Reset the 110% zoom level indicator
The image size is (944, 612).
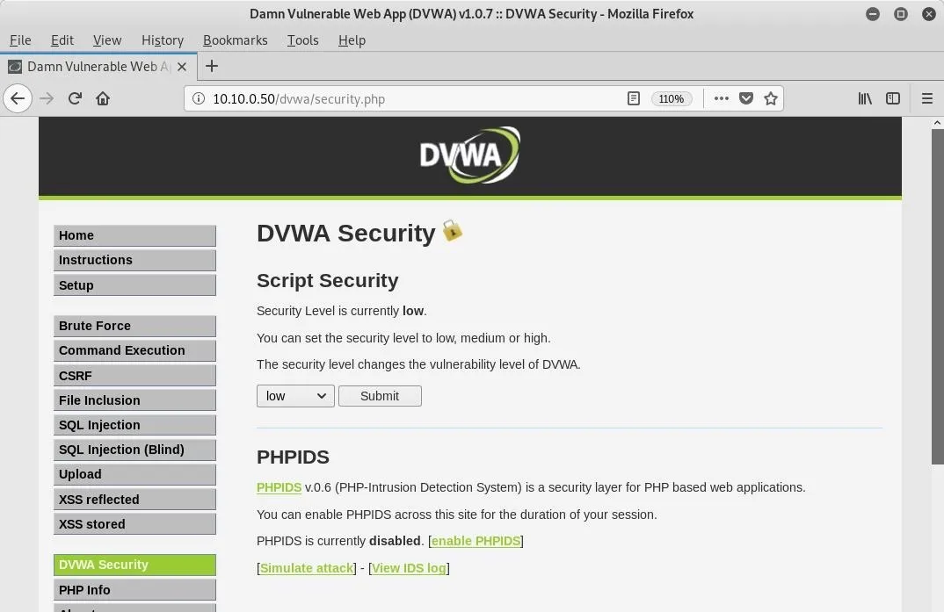click(672, 98)
